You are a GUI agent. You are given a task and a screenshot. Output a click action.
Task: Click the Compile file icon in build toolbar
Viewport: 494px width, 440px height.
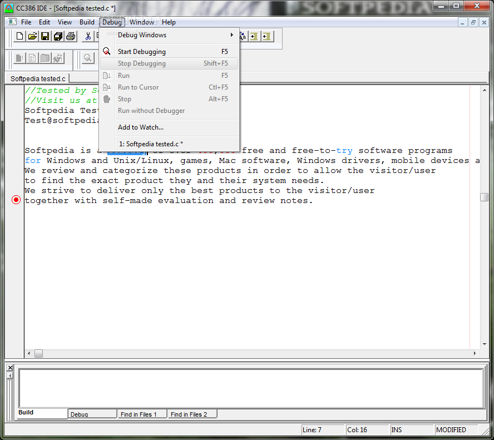19,58
